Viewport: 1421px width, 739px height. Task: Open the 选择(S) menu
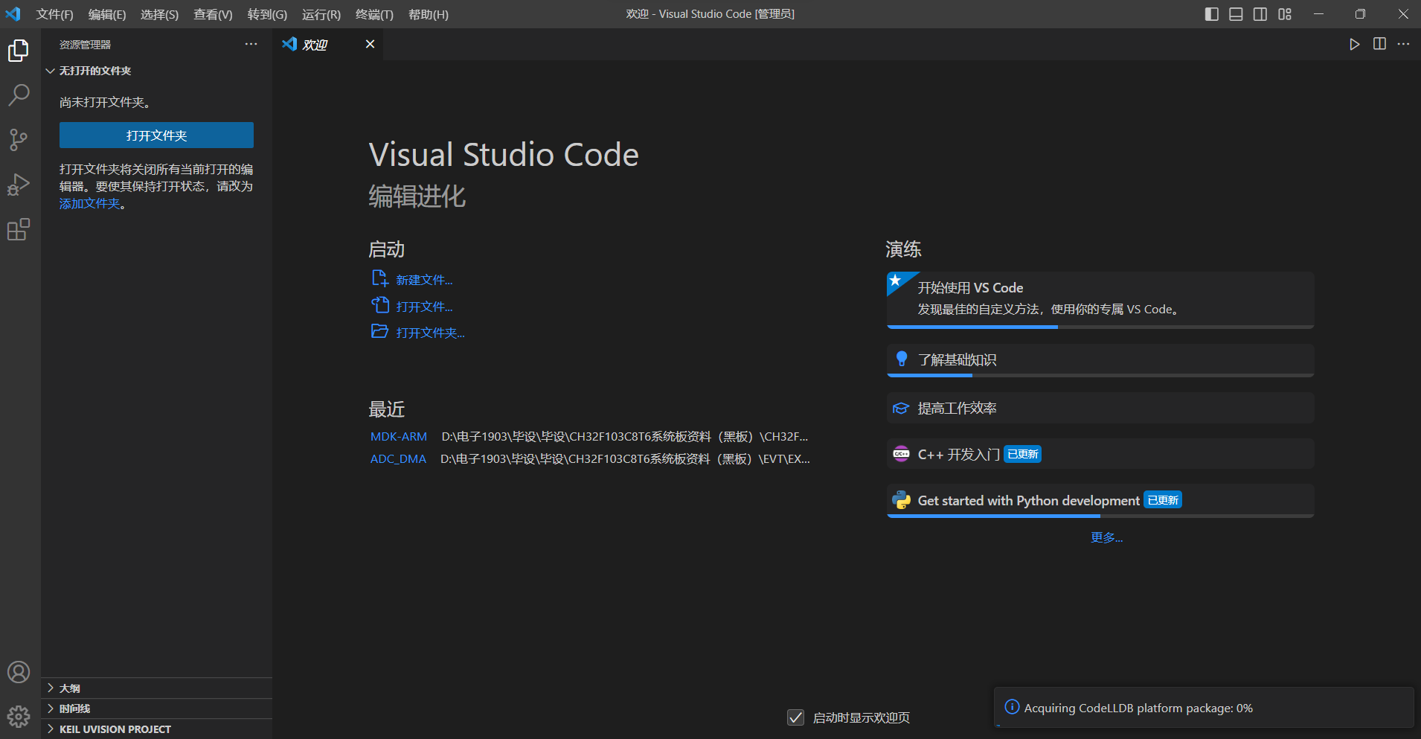coord(159,14)
